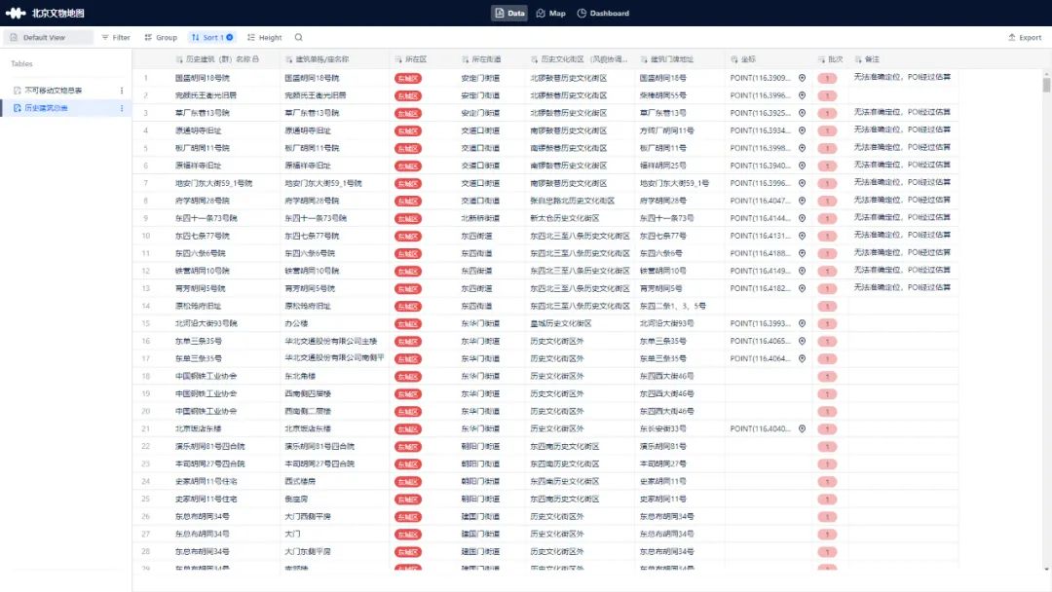Click red 东城区 tag in row 18
1052x592 pixels.
408,376
